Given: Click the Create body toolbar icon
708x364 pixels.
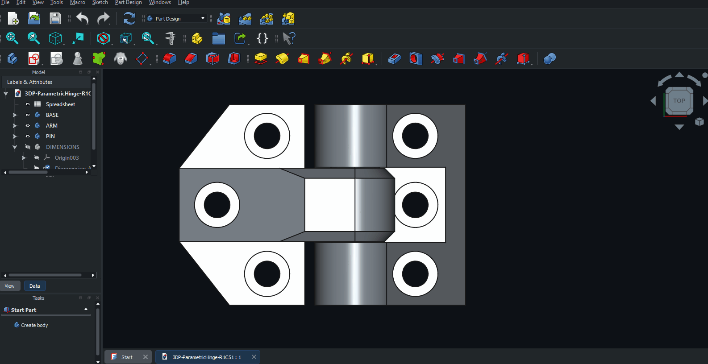Looking at the screenshot, I should tap(12, 58).
